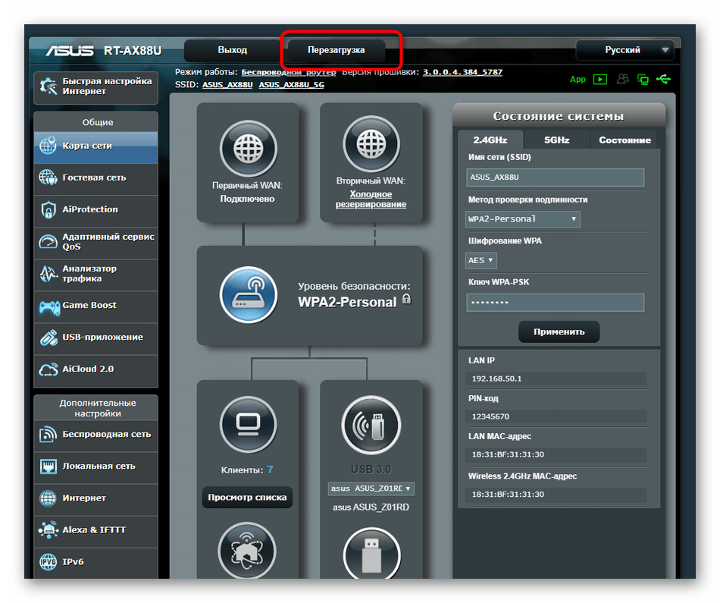Open the WPA2-Personal authentication method dropdown
Screen dimensions: 720x603
click(x=523, y=219)
